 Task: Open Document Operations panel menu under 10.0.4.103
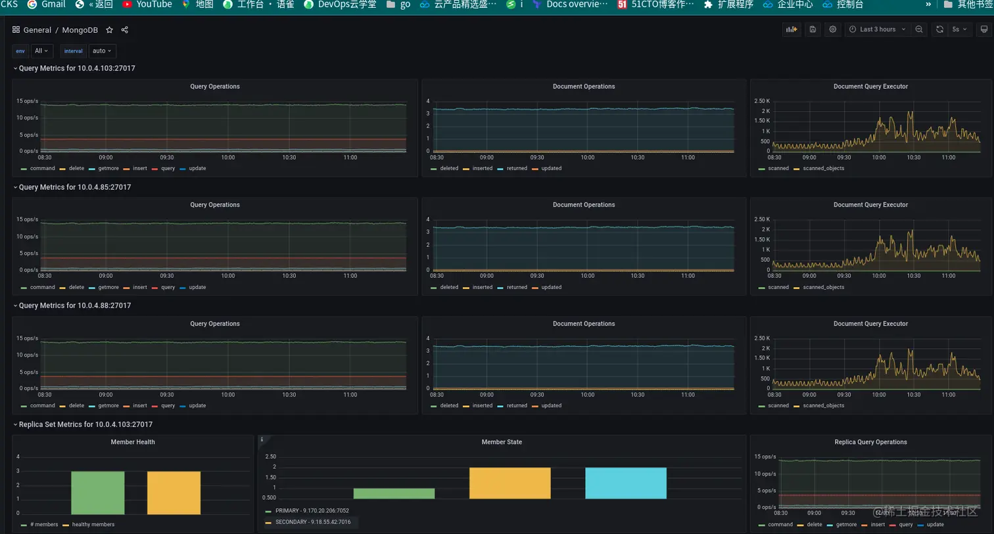pyautogui.click(x=584, y=87)
